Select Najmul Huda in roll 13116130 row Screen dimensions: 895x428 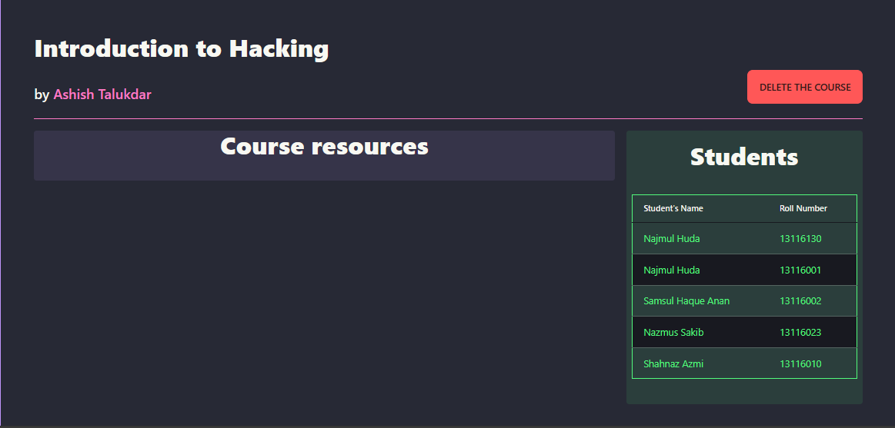click(671, 239)
